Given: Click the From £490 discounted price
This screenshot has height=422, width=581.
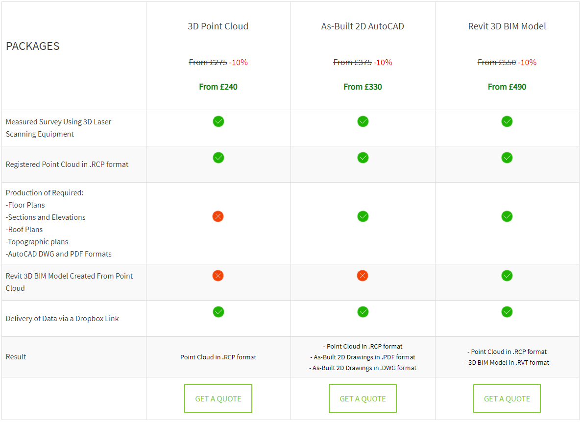Looking at the screenshot, I should tap(507, 87).
